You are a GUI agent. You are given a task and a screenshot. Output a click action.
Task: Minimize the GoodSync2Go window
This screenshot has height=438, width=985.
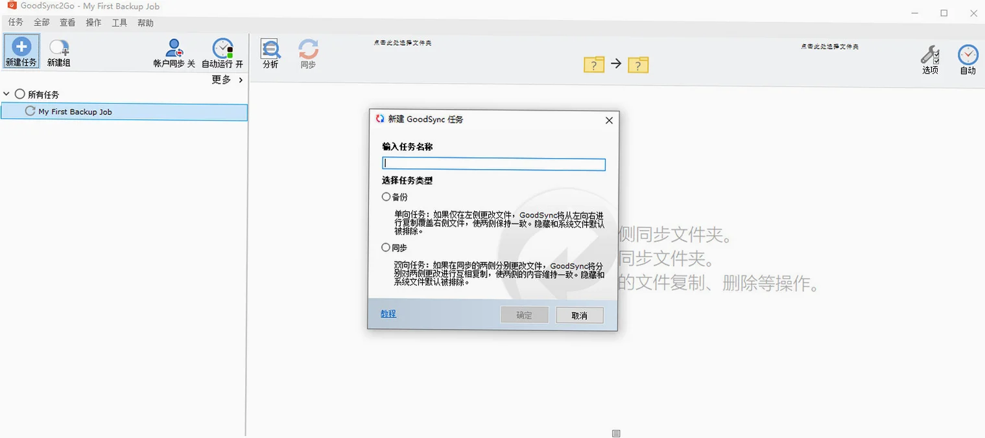[915, 13]
